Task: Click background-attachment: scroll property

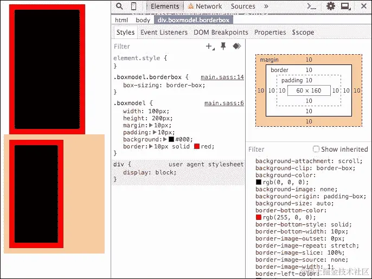Action: (309, 161)
